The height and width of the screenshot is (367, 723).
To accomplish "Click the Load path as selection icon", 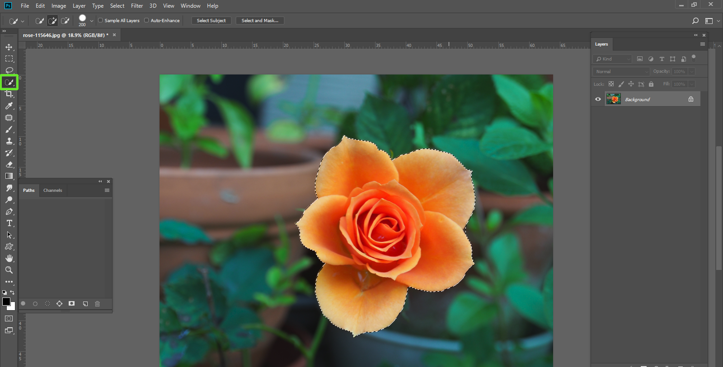I will (x=47, y=304).
